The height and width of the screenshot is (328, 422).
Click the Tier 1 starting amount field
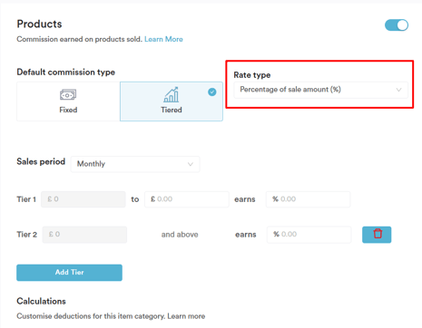click(x=83, y=199)
